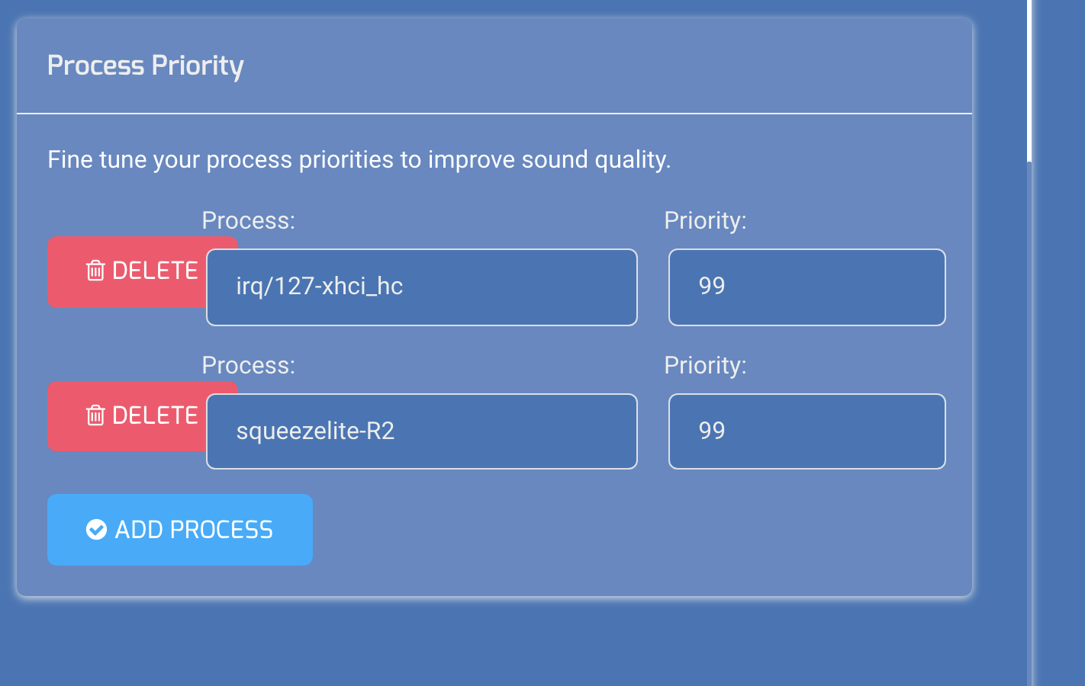The height and width of the screenshot is (686, 1085).
Task: Click the 'Fine tune your process priorities' description
Action: tap(359, 160)
